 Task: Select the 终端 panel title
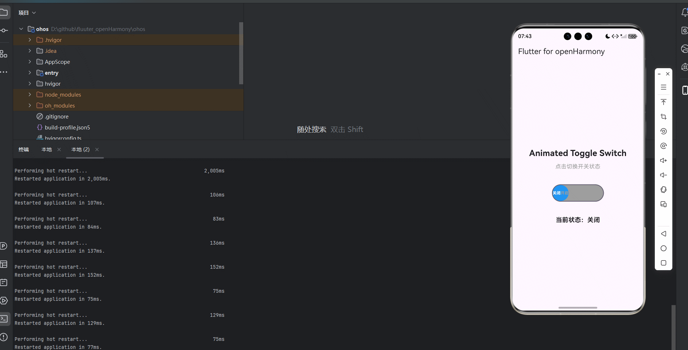(24, 149)
